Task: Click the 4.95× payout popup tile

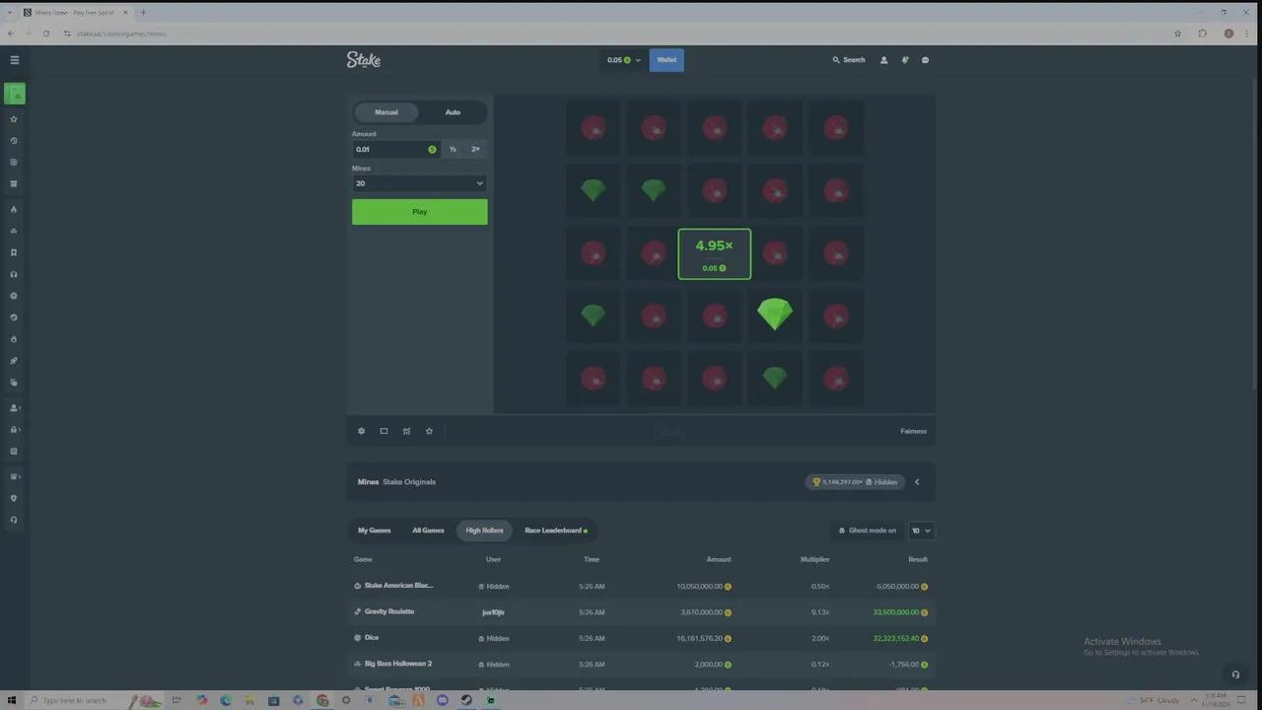Action: pos(715,254)
